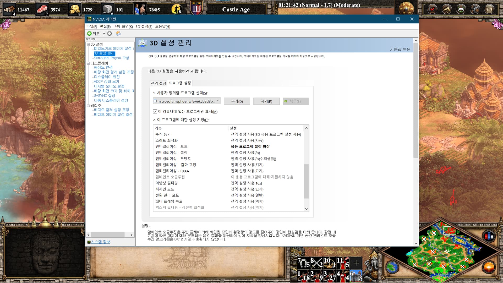Image resolution: width=503 pixels, height=283 pixels.
Task: Click the population villagers icon in game
Action: (140, 9)
